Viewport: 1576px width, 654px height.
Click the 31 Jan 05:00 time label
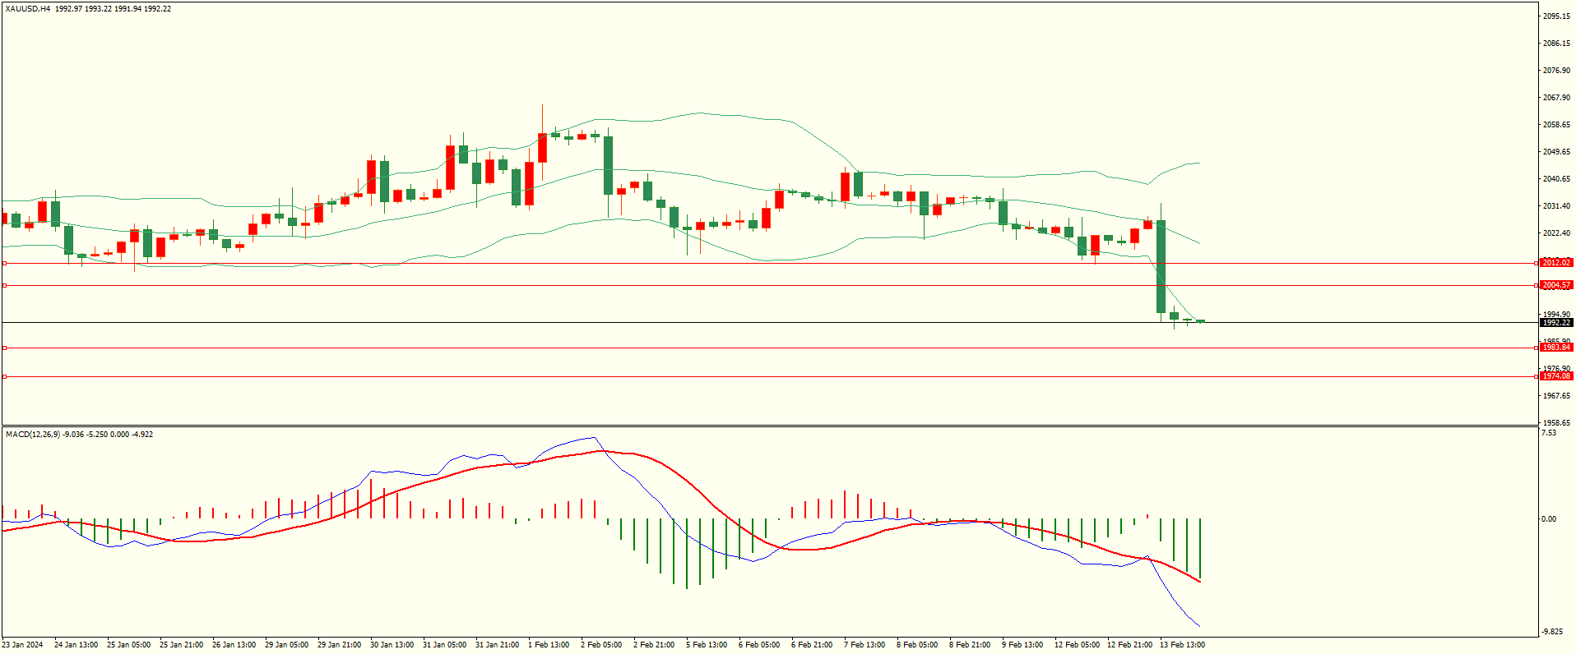(444, 645)
